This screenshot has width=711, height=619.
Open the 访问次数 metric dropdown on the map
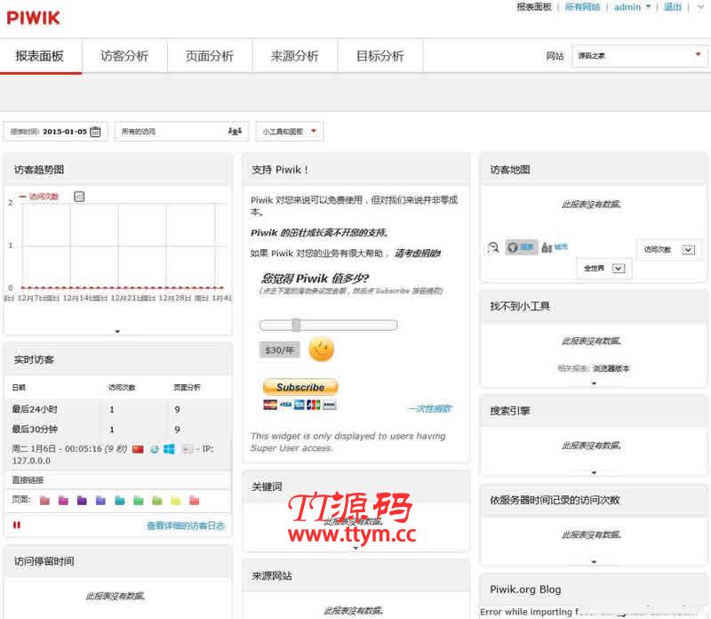669,250
